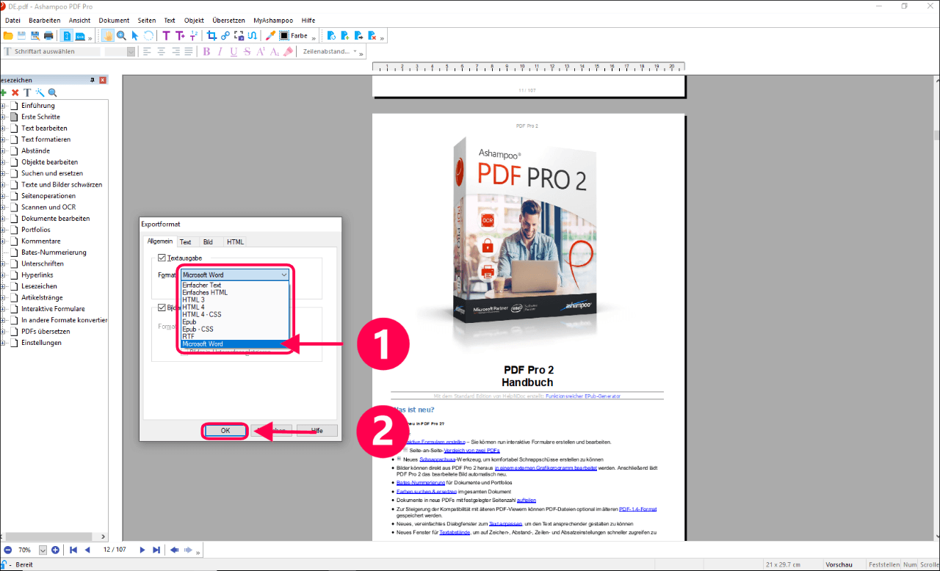Viewport: 940px width, 571px height.
Task: Click the open folder icon in toolbar
Action: coord(8,35)
